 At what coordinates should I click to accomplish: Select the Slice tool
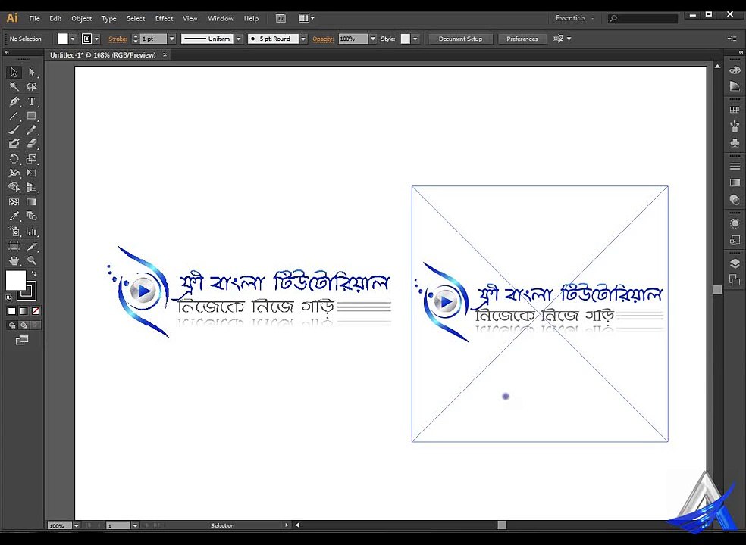[32, 246]
